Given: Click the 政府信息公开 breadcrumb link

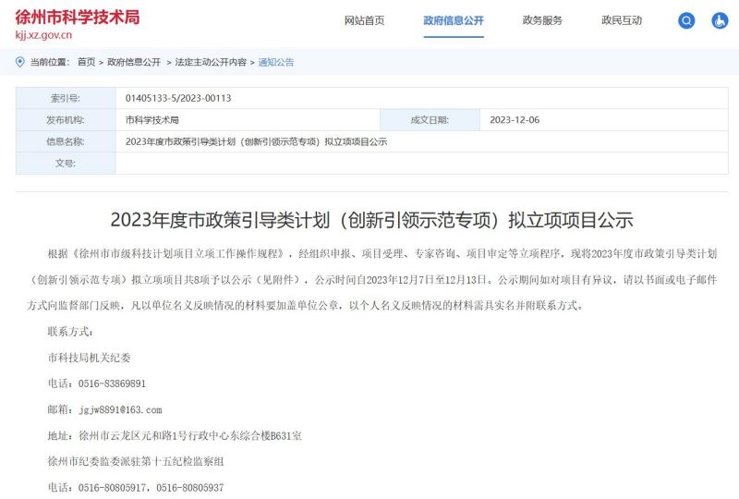Looking at the screenshot, I should point(134,62).
